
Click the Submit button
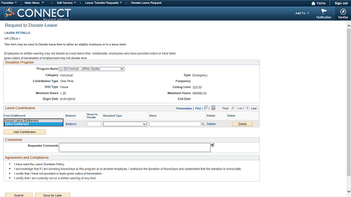19,195
